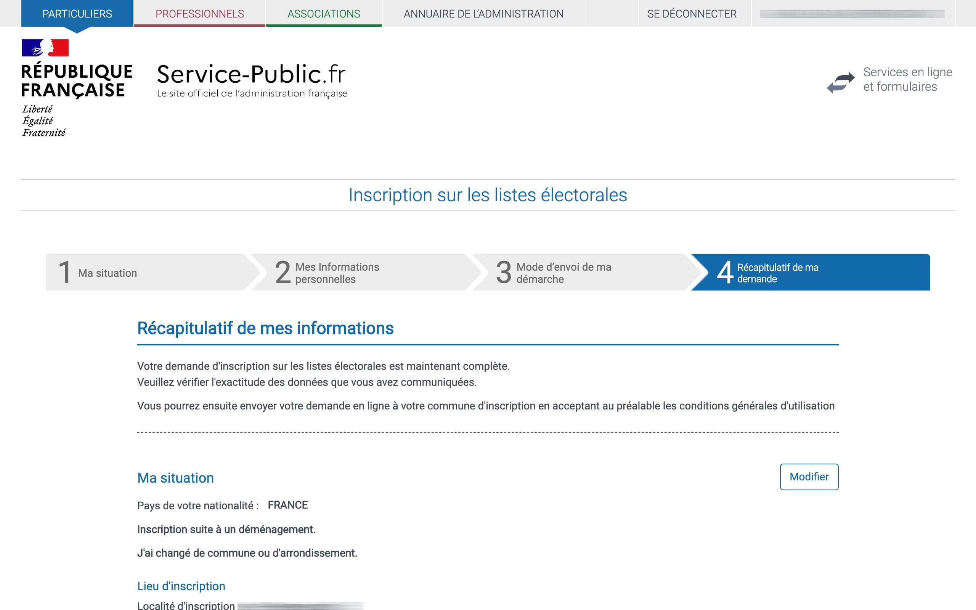This screenshot has height=610, width=976.
Task: Return to Mes Informations personnelles step
Action: 337,273
